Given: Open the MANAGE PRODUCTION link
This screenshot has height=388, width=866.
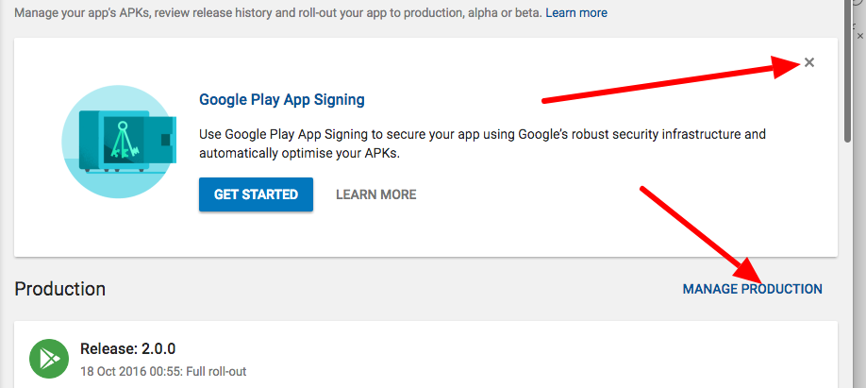Looking at the screenshot, I should [752, 289].
